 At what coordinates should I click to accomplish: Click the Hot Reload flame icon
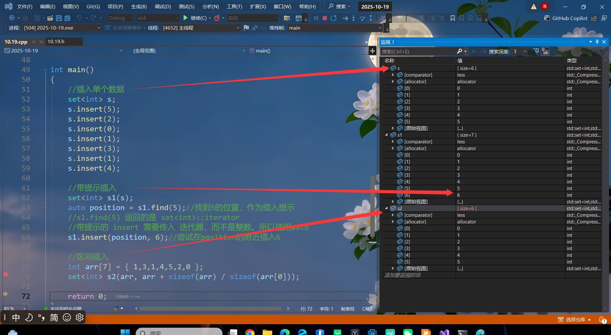[x=217, y=18]
